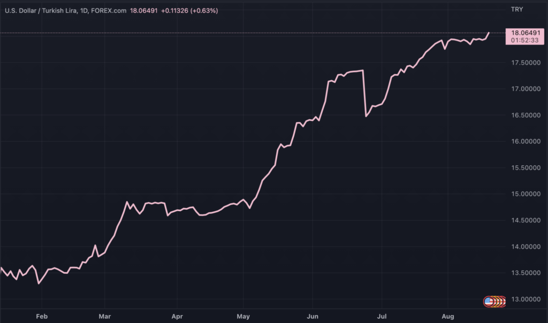The height and width of the screenshot is (323, 548).
Task: Click the May label on time axis
Action: 243,317
